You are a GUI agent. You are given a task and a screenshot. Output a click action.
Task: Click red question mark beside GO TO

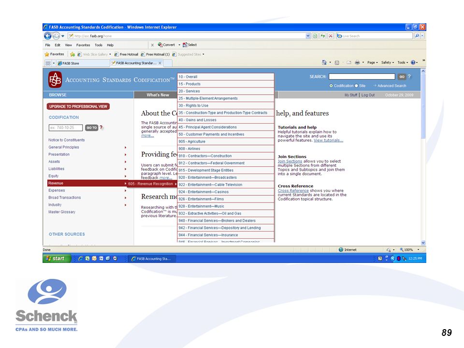point(101,127)
